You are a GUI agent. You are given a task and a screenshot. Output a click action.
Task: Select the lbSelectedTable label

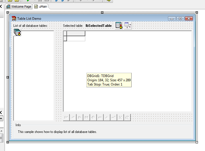(x=99, y=26)
